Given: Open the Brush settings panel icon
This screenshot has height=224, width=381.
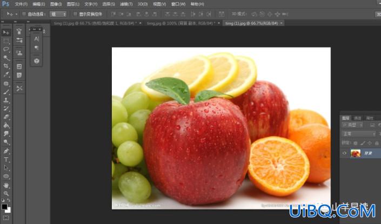Looking at the screenshot, I should coord(19,40).
